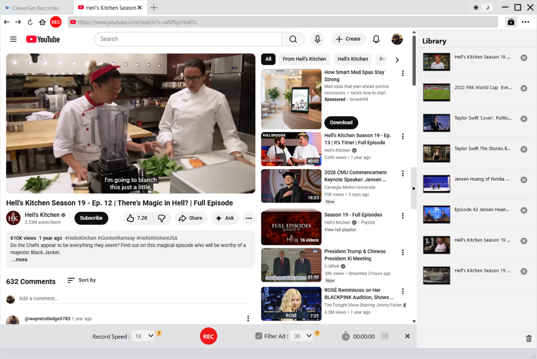Collapse the Library panel with side arrow

coord(413,188)
